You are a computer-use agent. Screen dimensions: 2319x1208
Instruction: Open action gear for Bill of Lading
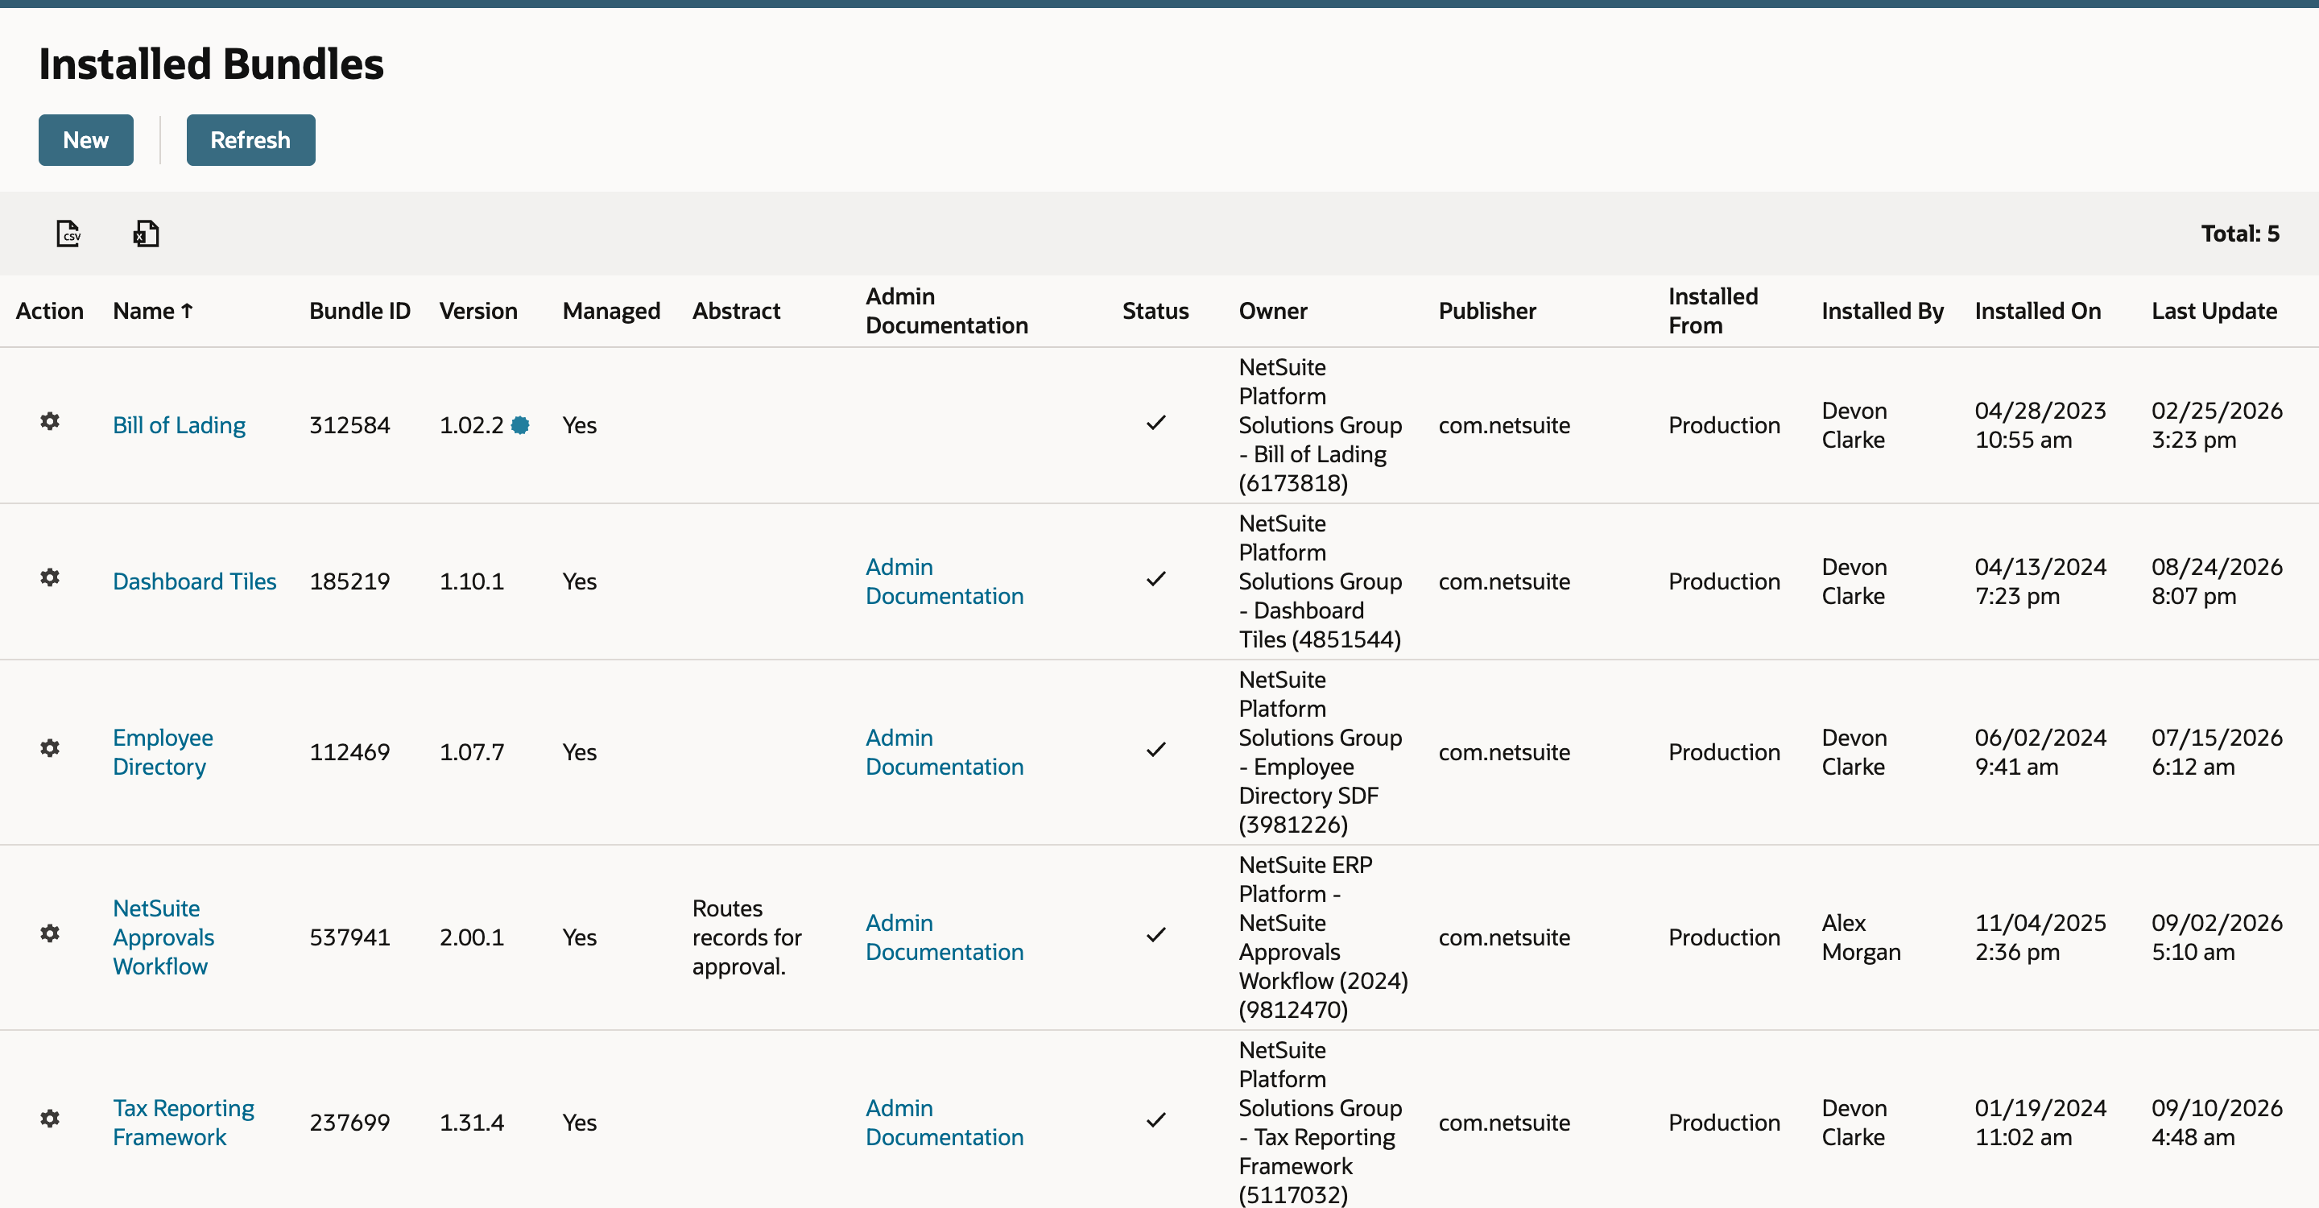tap(51, 421)
